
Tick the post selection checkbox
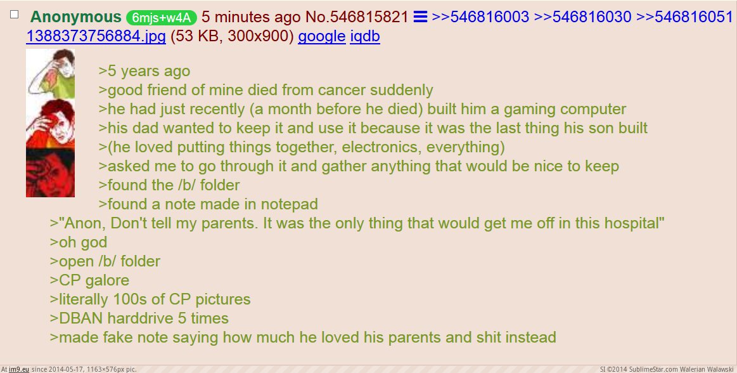14,15
